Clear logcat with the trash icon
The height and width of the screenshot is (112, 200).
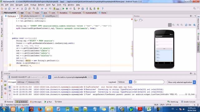[x=10, y=87]
